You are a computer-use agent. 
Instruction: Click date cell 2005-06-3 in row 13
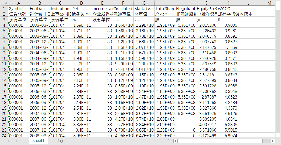(x=40, y=75)
